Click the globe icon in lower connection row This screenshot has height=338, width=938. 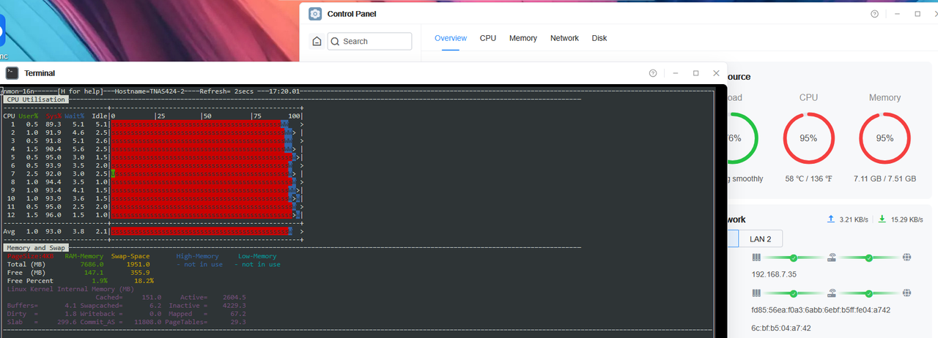tap(907, 293)
